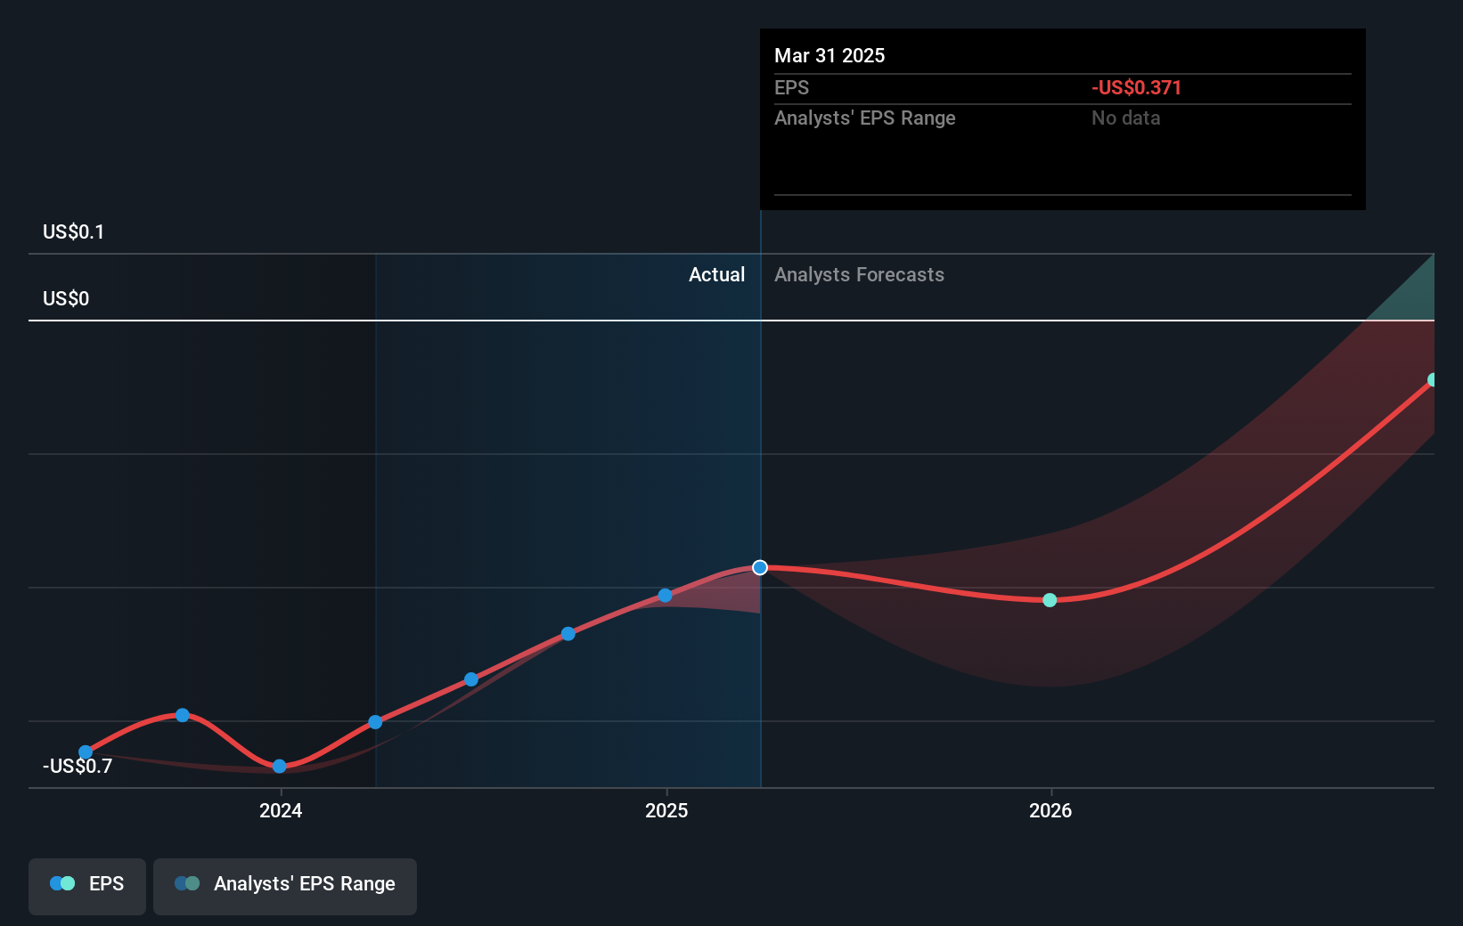Image resolution: width=1463 pixels, height=926 pixels.
Task: Select the first EPS point near -US$0.7
Action: (86, 752)
